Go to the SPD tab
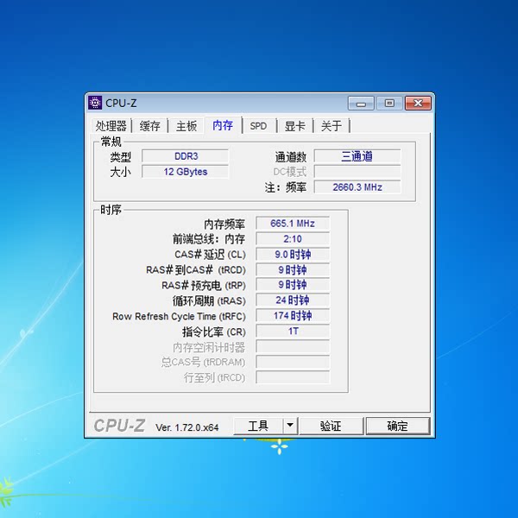This screenshot has height=518, width=518. 258,126
